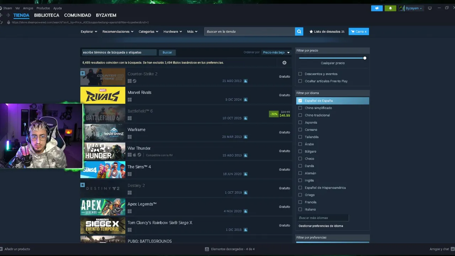Screen dimensions: 455x256
Task: Check Ocultar artículos Free to Play
Action: [x=300, y=81]
